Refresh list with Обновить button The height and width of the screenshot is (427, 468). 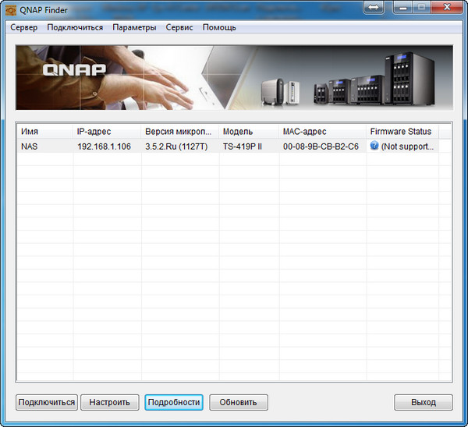pyautogui.click(x=238, y=403)
